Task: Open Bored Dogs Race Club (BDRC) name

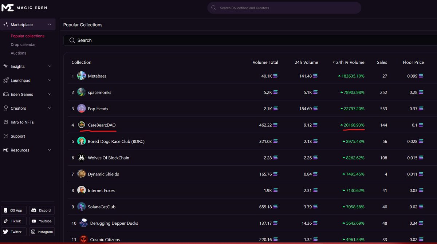Action: click(x=116, y=141)
